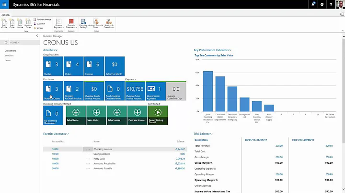The width and height of the screenshot is (345, 193).
Task: Open the settings gear in header
Action: [x=322, y=4]
